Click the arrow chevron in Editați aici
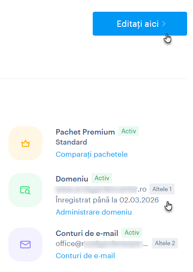The width and height of the screenshot is (193, 272). (164, 24)
